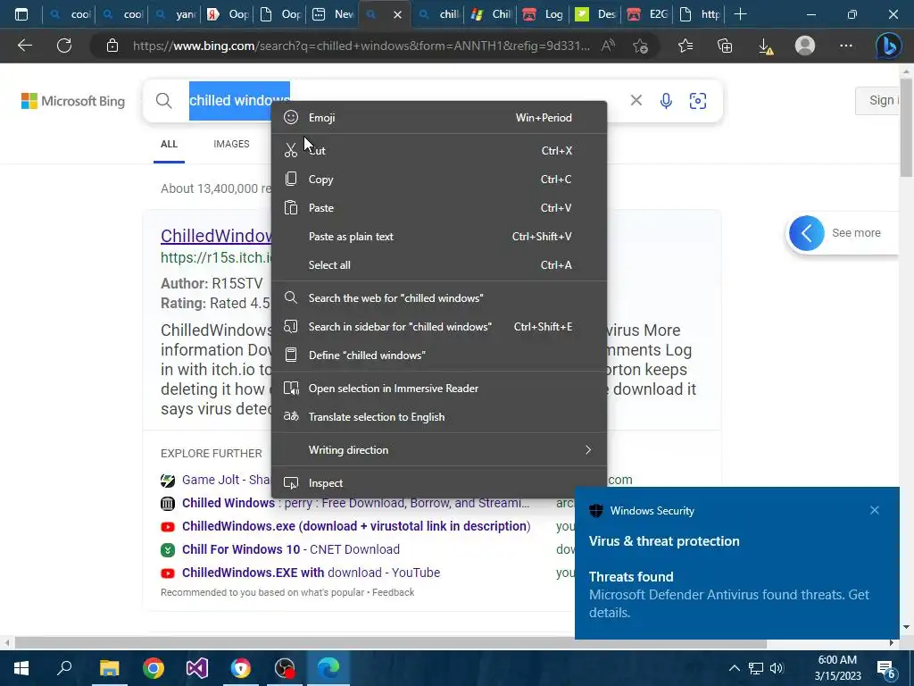Choose Define "chilled windows"
The width and height of the screenshot is (914, 686).
click(x=439, y=356)
